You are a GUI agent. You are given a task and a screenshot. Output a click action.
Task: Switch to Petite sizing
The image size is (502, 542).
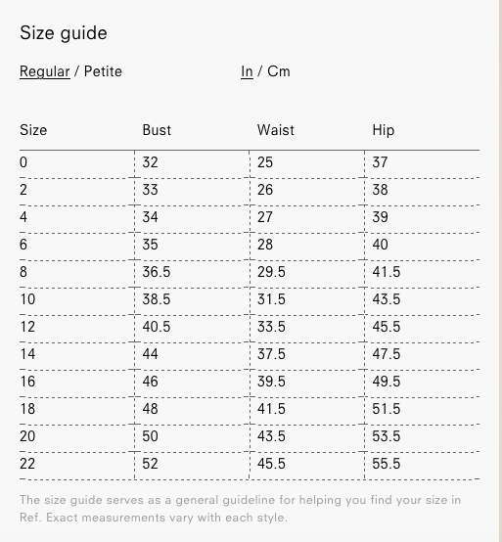point(103,71)
